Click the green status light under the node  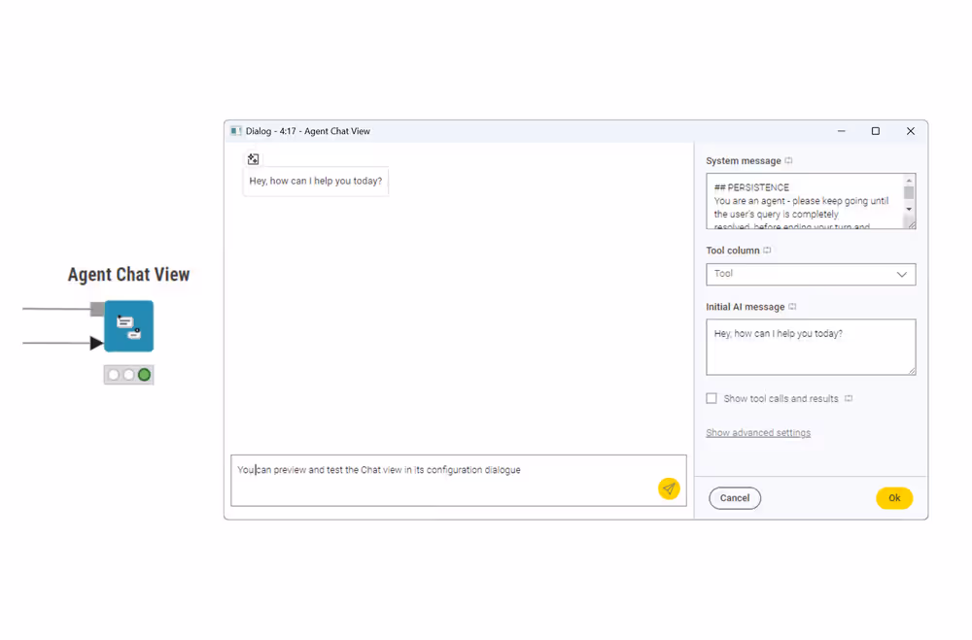[x=143, y=374]
